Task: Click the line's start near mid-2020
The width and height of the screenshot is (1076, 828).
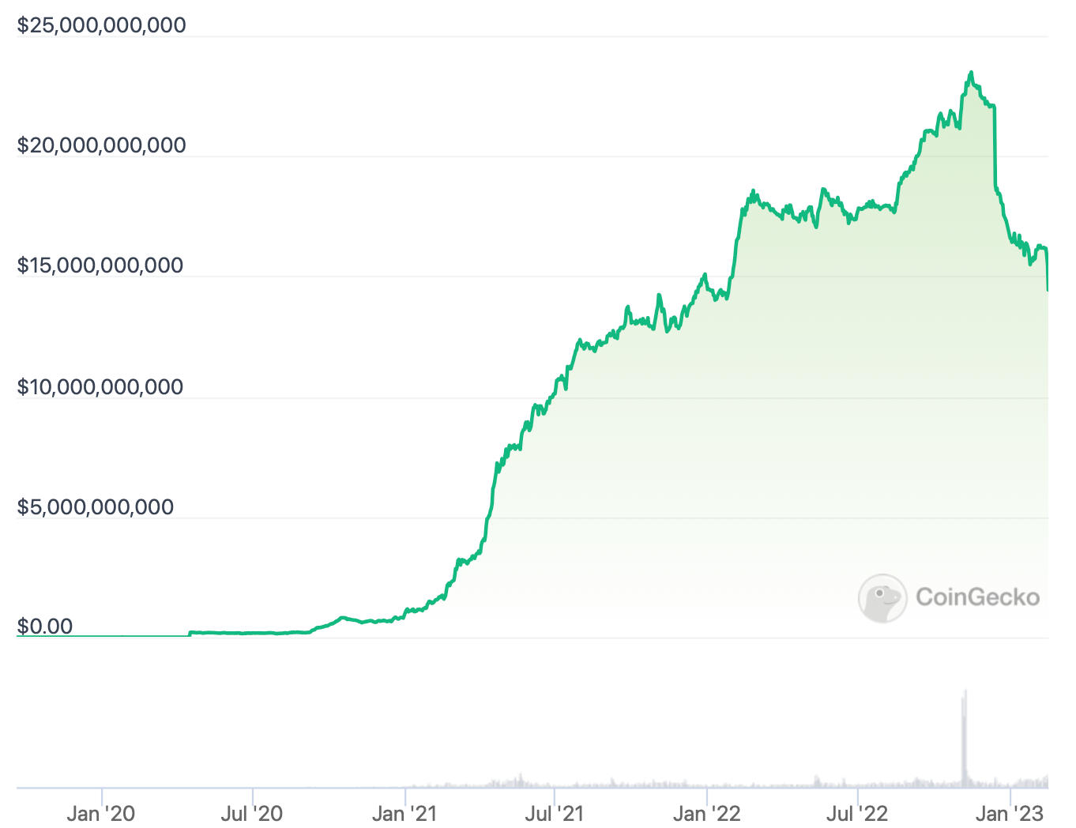Action: click(190, 633)
